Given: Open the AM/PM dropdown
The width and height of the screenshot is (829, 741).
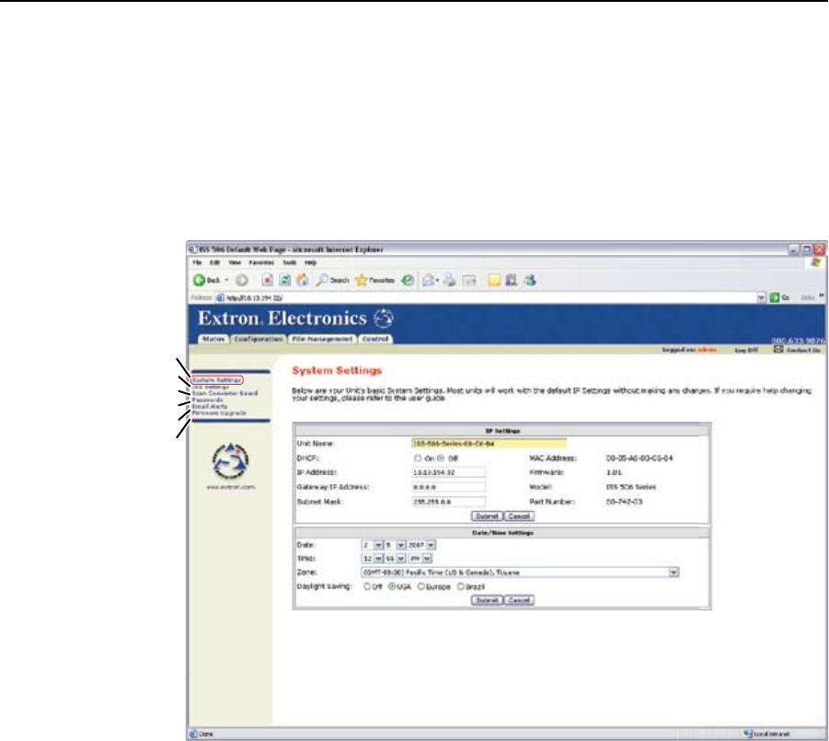Looking at the screenshot, I should click(427, 559).
